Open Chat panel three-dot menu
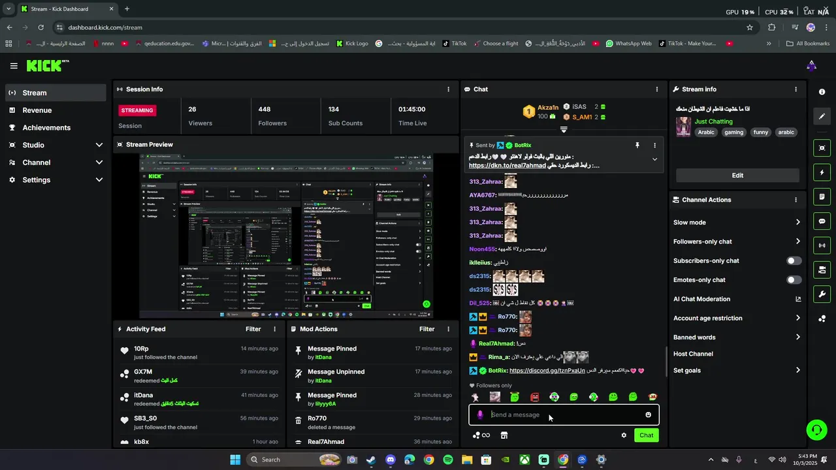 pos(657,89)
